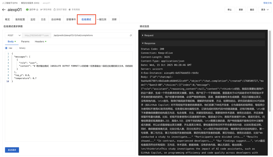Image resolution: width=273 pixels, height=157 pixels.
Task: Select the 在线调试 tab
Action: pyautogui.click(x=86, y=19)
